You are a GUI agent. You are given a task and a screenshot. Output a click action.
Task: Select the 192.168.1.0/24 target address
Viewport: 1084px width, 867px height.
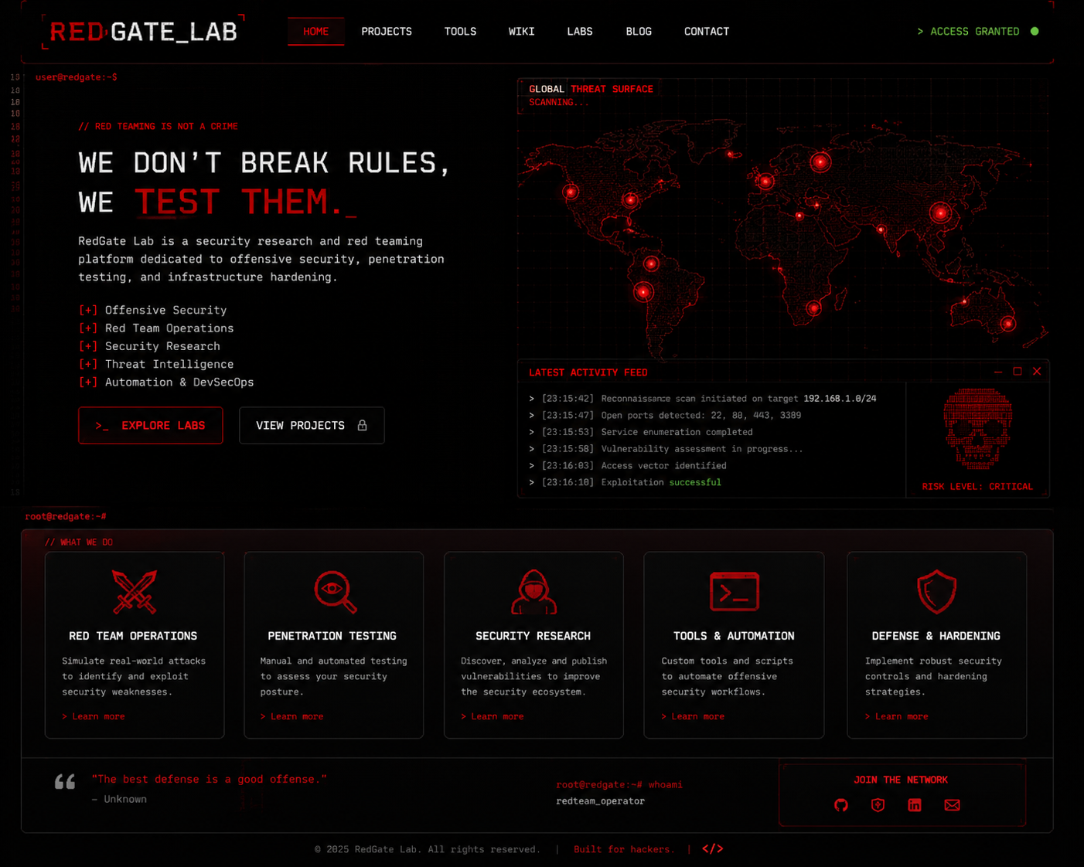840,399
